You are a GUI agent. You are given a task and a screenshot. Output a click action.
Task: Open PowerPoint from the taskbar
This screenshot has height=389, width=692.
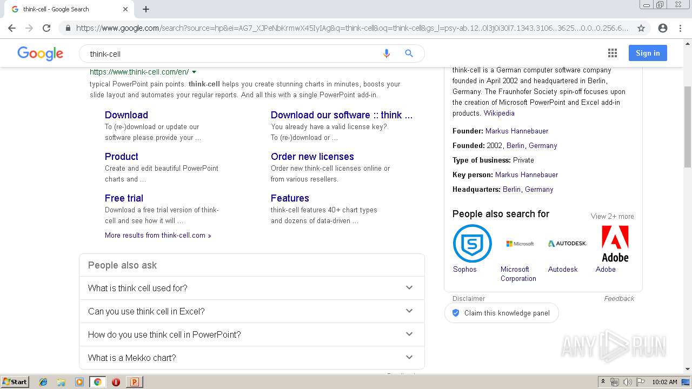pos(134,382)
